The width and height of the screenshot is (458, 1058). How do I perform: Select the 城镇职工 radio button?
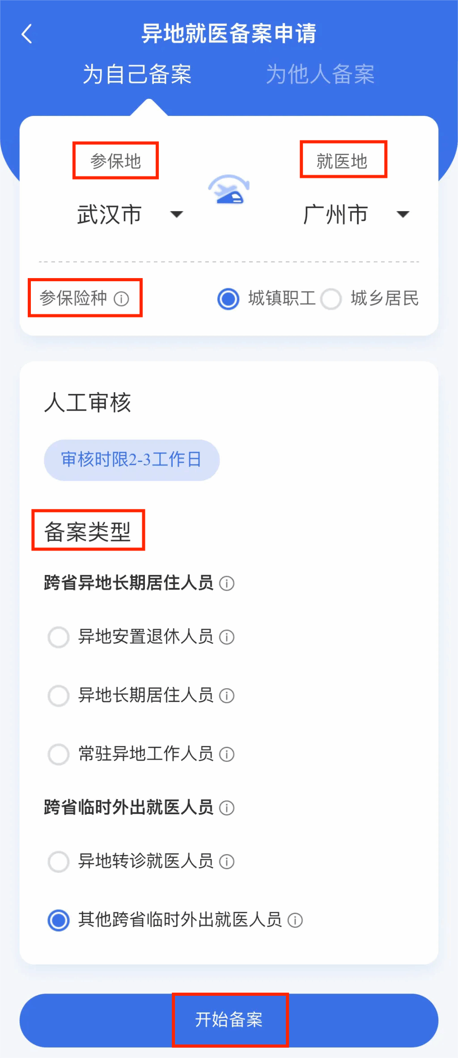228,299
